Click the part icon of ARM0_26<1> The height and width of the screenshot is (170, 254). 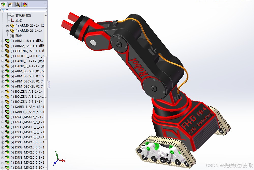point(12,26)
